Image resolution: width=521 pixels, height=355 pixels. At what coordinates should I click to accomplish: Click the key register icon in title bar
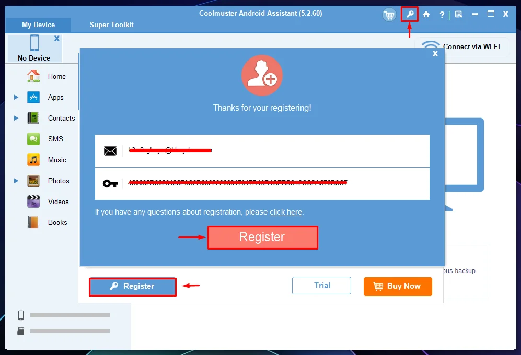[x=410, y=14]
